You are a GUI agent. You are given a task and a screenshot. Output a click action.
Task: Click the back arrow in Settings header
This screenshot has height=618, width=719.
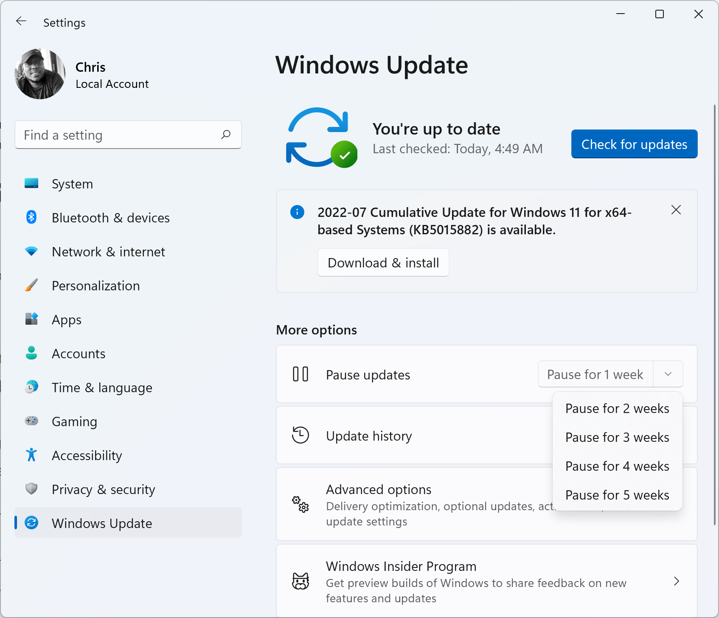[21, 21]
